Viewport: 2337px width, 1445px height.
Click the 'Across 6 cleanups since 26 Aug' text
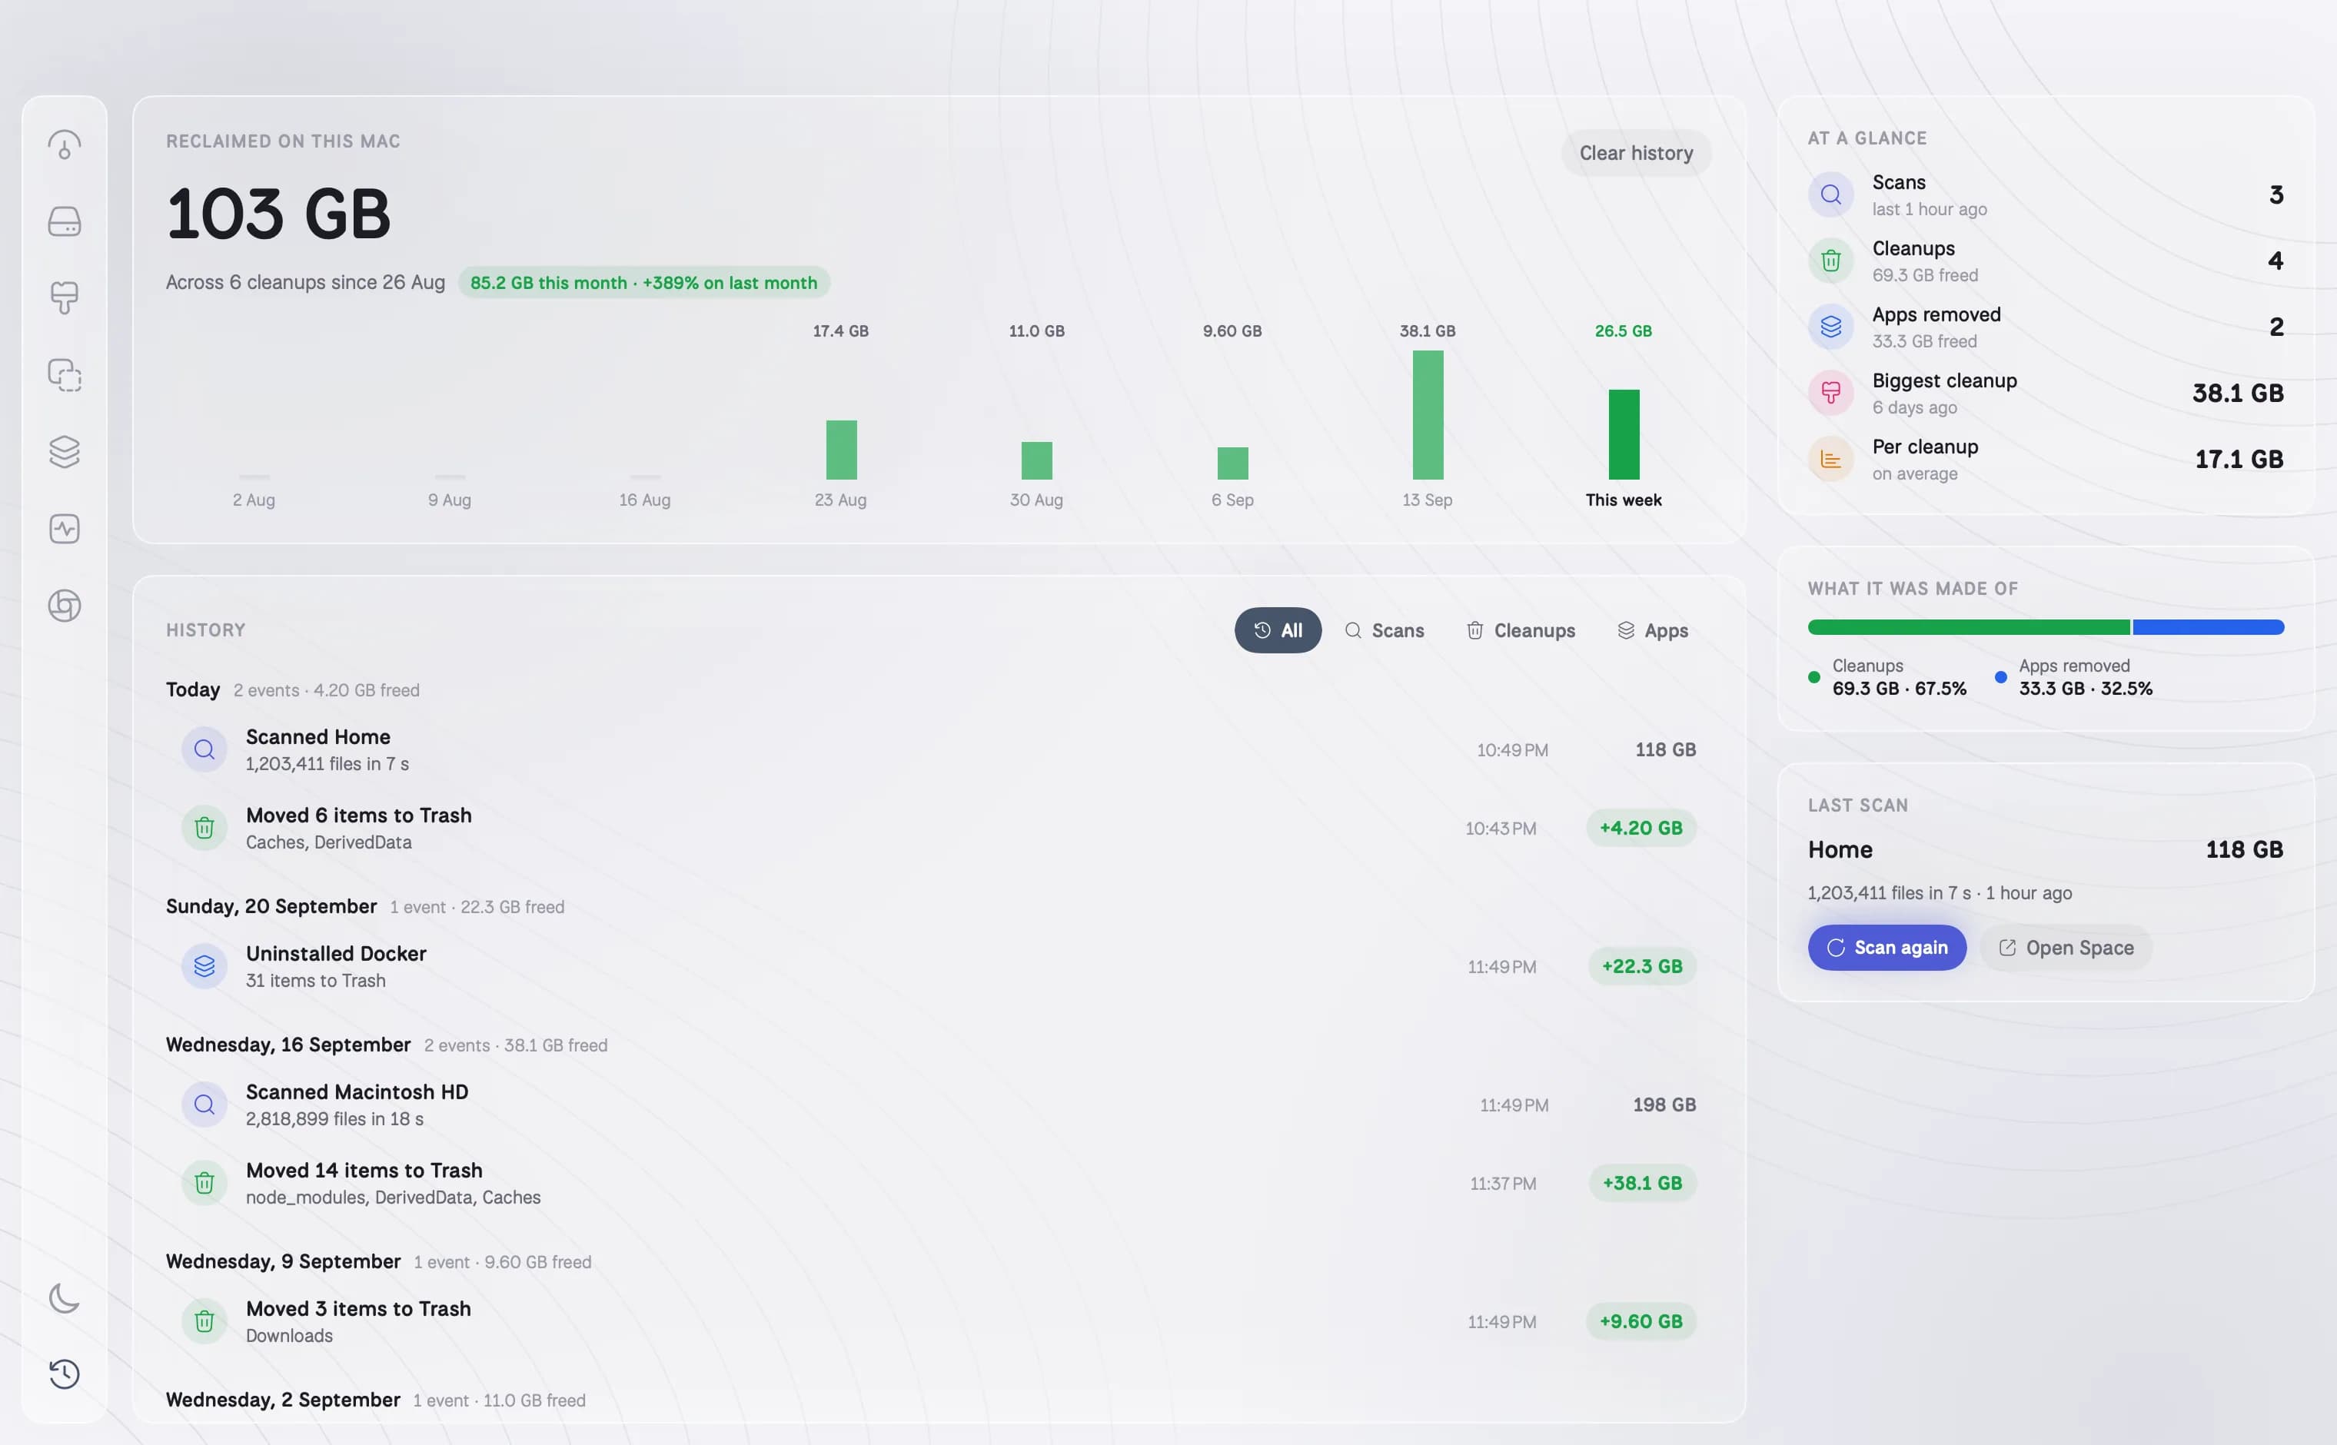[x=305, y=283]
